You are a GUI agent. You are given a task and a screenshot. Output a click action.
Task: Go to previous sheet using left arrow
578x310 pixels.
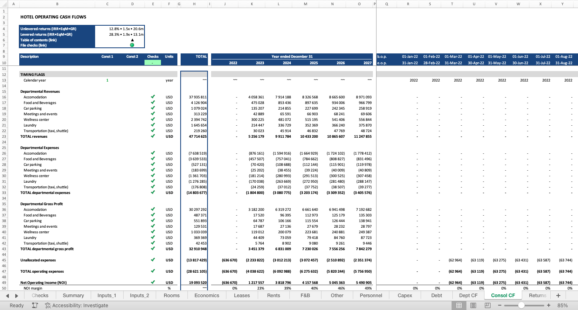pyautogui.click(x=8, y=296)
